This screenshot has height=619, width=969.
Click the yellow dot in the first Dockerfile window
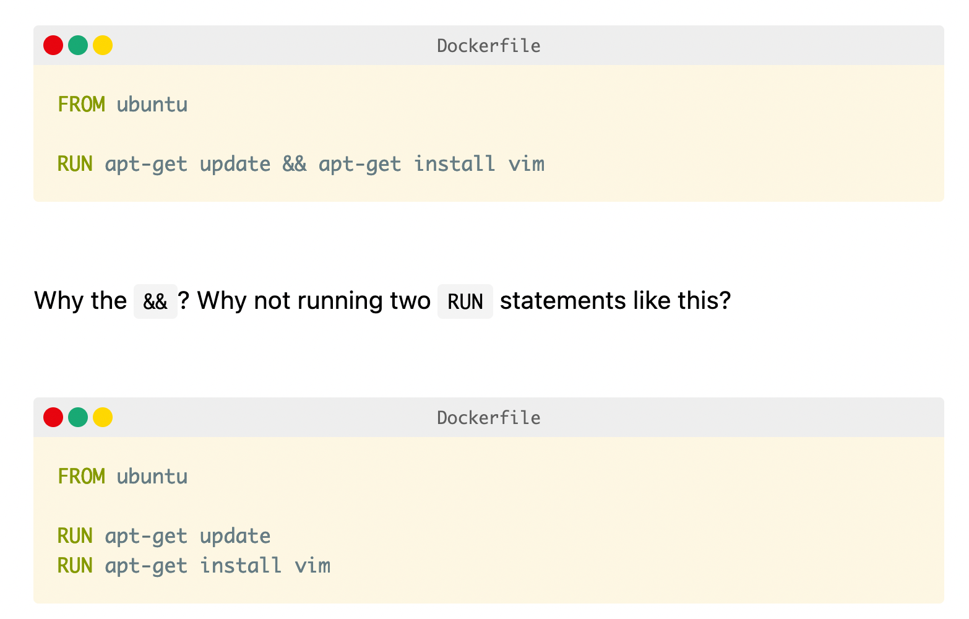(x=103, y=45)
